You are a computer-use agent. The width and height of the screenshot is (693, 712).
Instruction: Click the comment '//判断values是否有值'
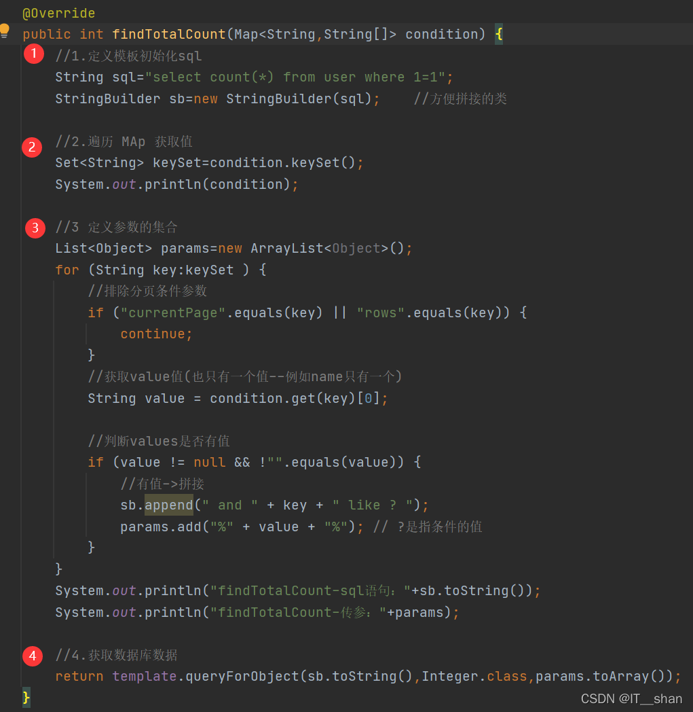coord(159,442)
